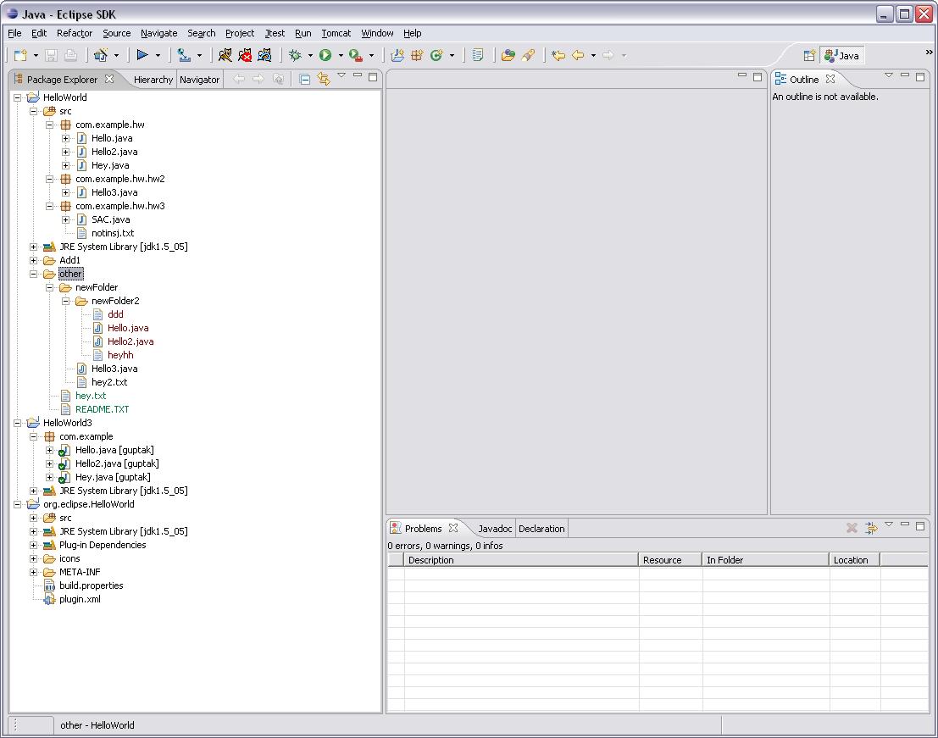Switch to the Hierarchy tab

(x=153, y=80)
